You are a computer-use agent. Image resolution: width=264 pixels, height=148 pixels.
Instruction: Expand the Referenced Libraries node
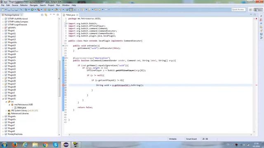(6, 113)
